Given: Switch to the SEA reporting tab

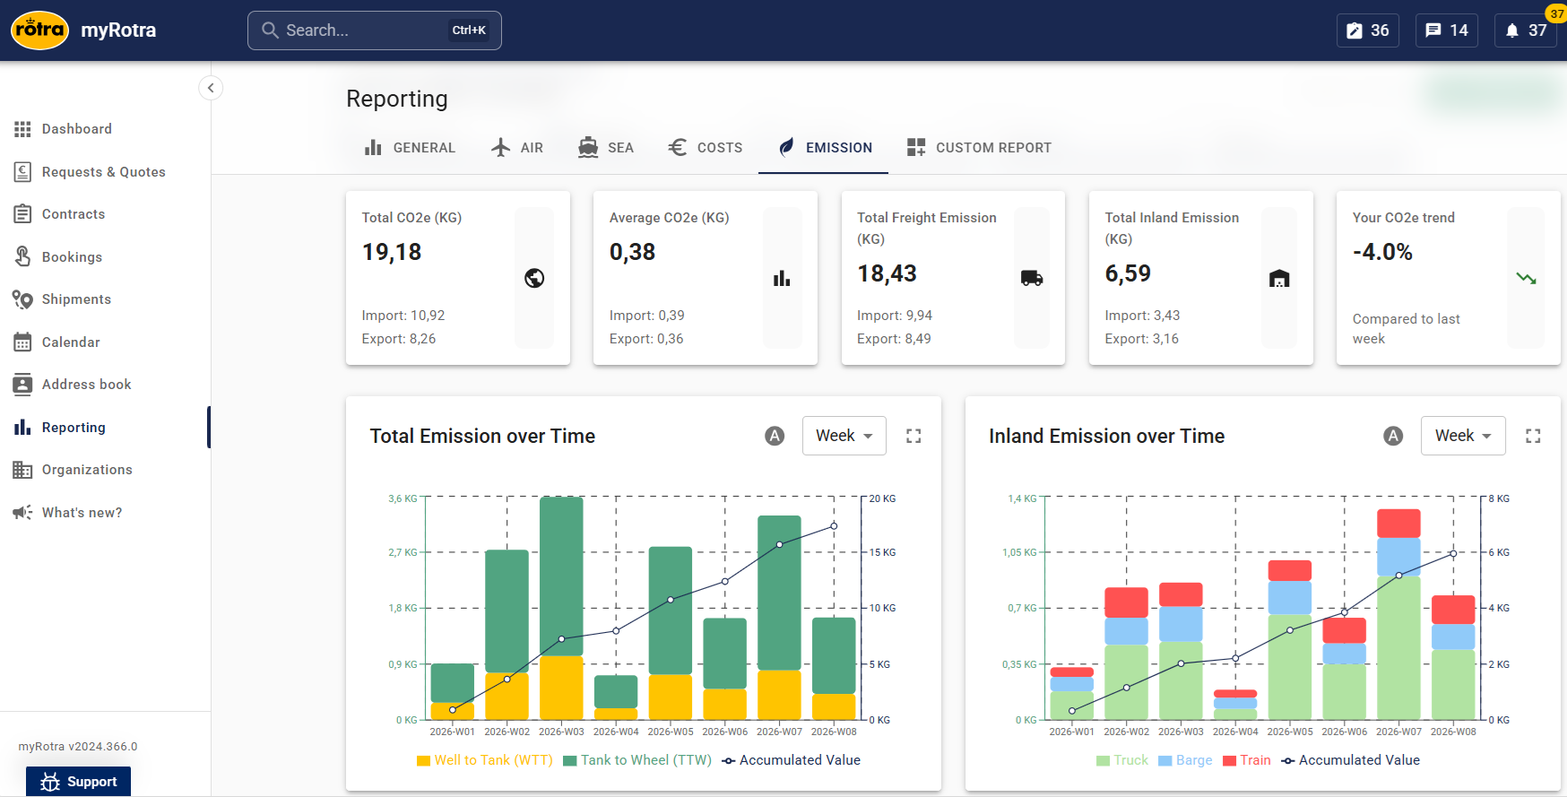Looking at the screenshot, I should tap(606, 148).
